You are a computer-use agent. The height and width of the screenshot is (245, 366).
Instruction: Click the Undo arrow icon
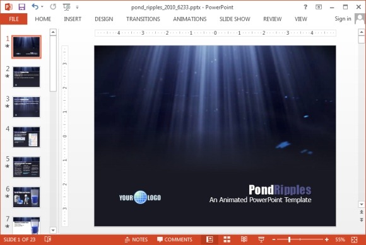35,7
